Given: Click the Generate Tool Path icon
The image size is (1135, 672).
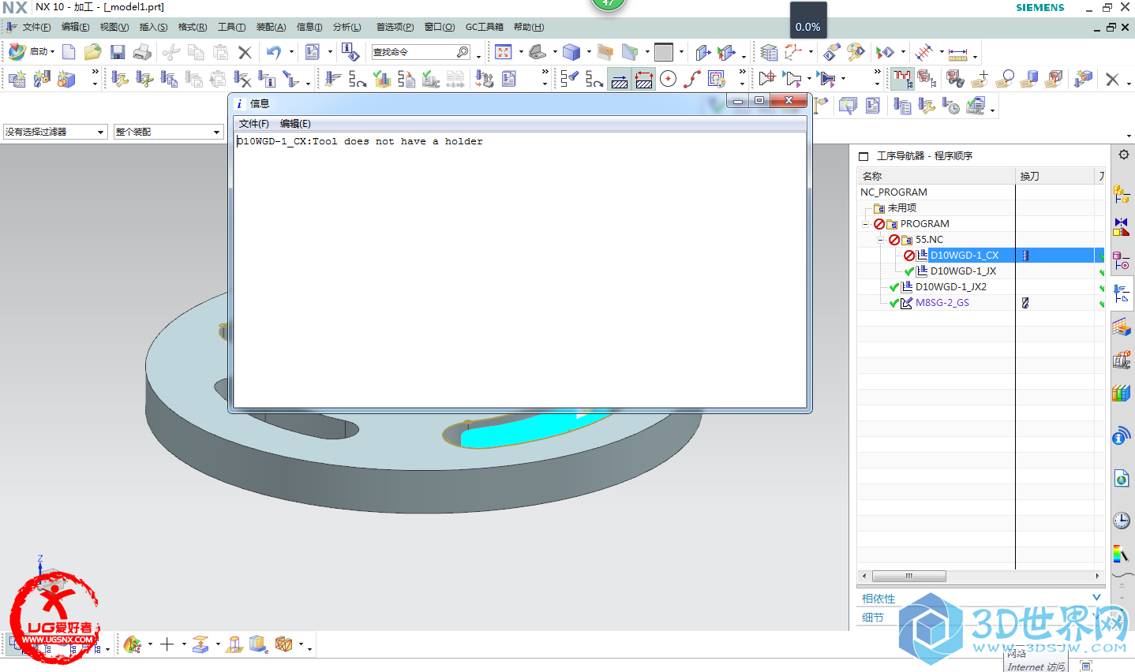Looking at the screenshot, I should [333, 79].
